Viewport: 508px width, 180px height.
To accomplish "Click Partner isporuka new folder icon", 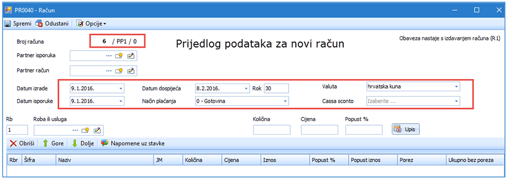I will click(119, 56).
